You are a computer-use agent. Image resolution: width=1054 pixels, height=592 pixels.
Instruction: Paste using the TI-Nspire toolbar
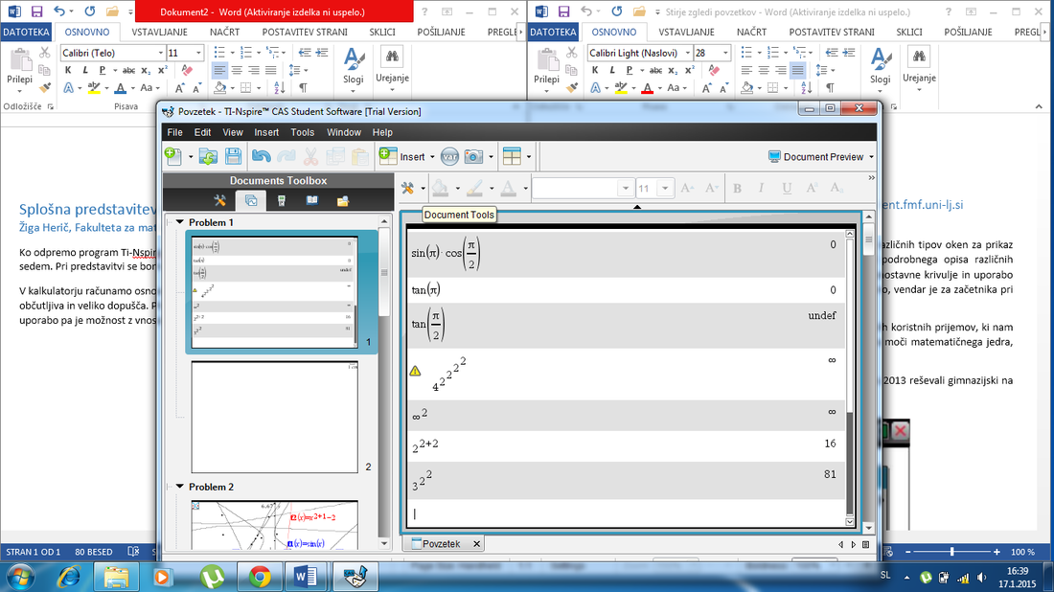(x=359, y=156)
